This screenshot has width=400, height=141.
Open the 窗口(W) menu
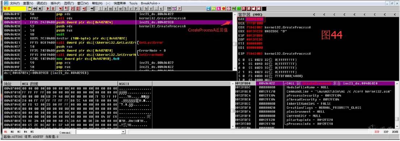pos(83,3)
